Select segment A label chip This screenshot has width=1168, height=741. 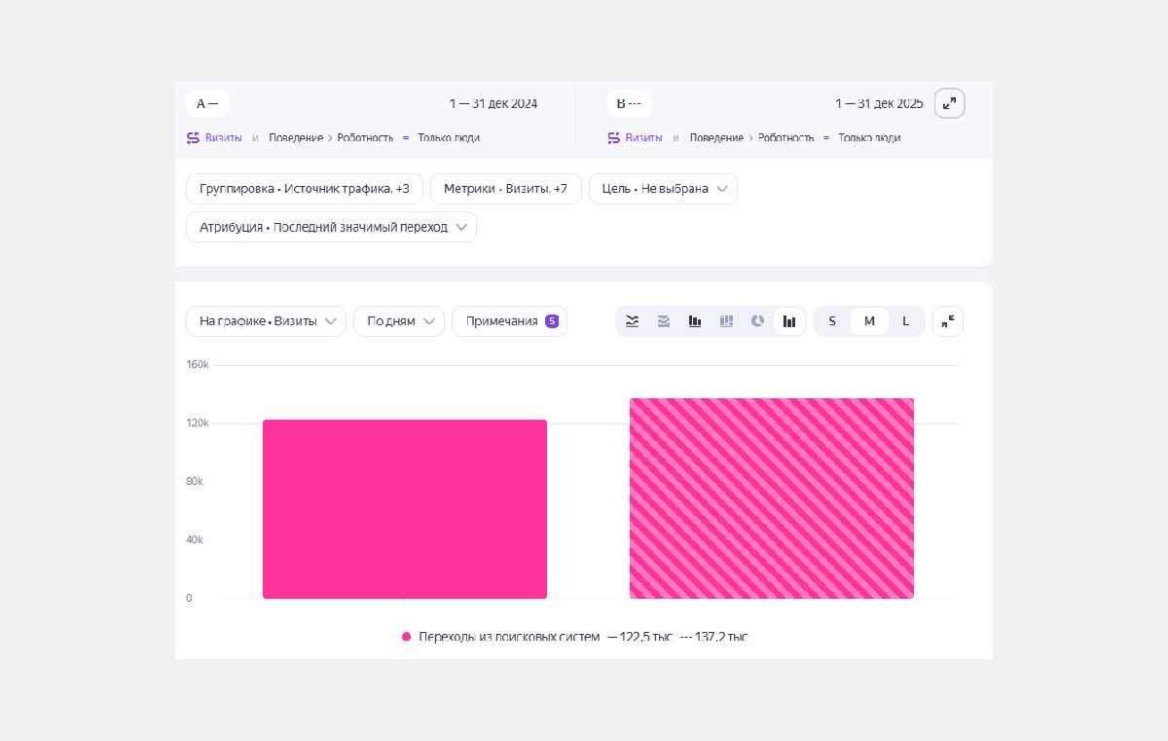pyautogui.click(x=207, y=103)
